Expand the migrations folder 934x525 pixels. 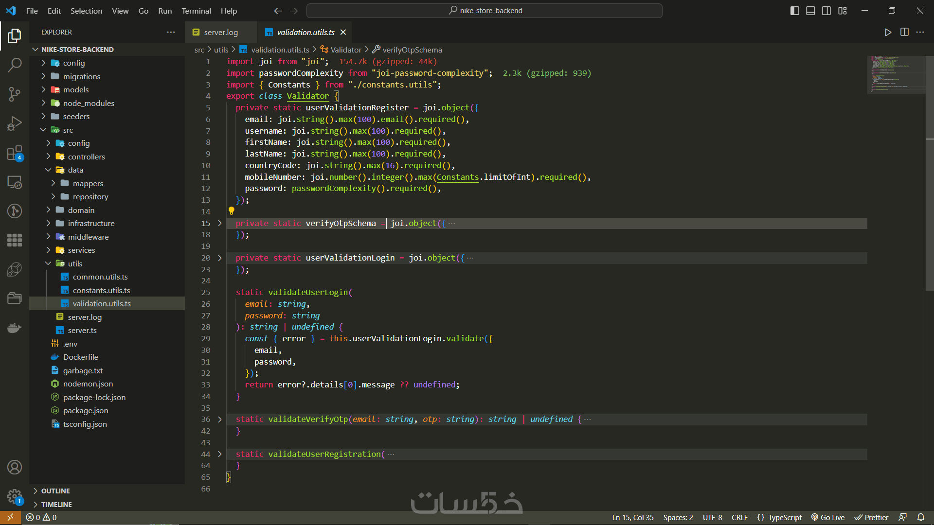click(x=81, y=76)
